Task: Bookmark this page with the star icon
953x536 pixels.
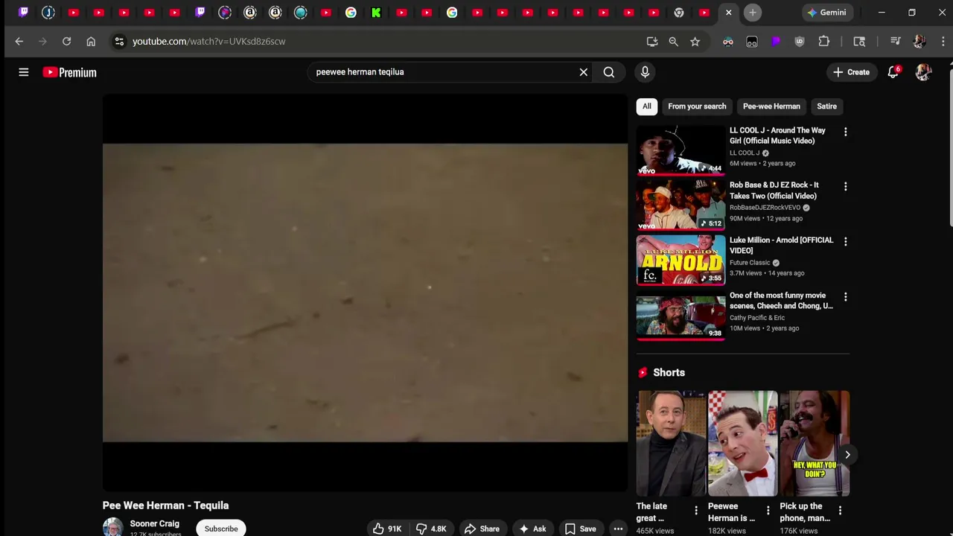Action: tap(695, 42)
